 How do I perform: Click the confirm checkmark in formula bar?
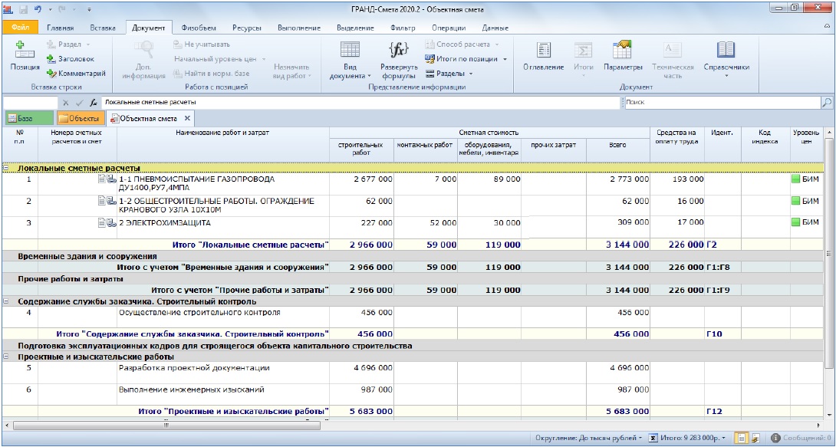pyautogui.click(x=79, y=102)
